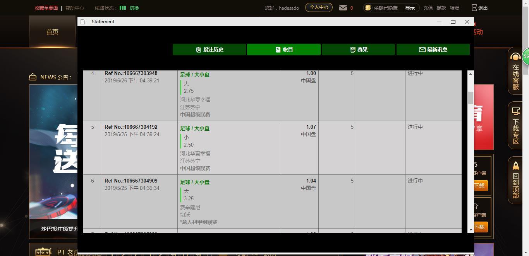Screen dimensions: 529x256
Task: Click 进行中 status in row 6
Action: [x=415, y=181]
